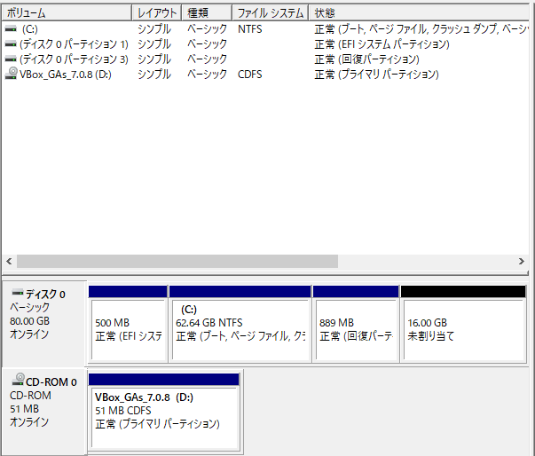Sort by the ボリューム column header
The width and height of the screenshot is (535, 456).
(x=67, y=13)
